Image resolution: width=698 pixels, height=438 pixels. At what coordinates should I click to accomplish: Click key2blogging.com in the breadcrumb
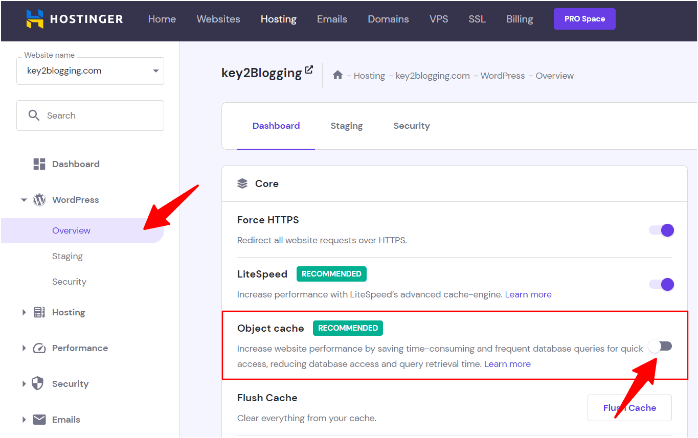[x=433, y=76]
